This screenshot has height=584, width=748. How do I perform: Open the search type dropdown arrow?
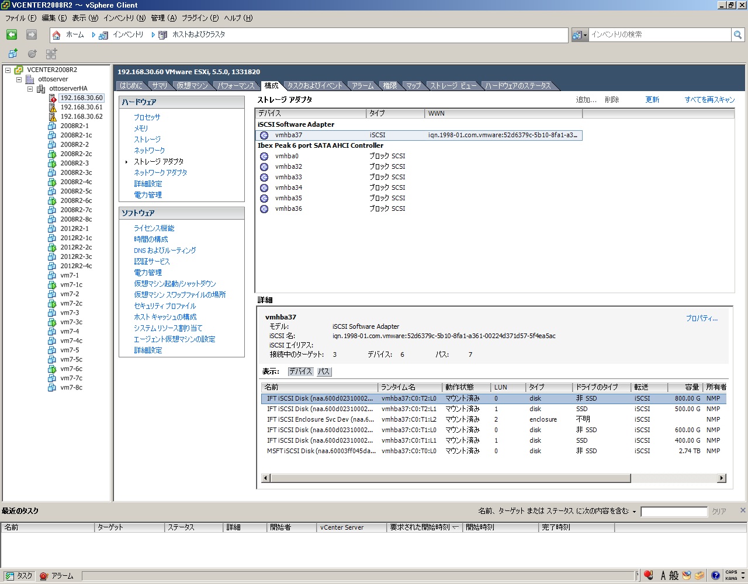(584, 35)
